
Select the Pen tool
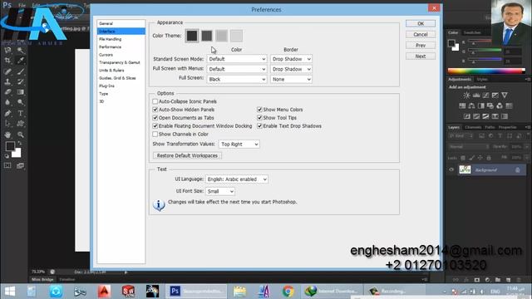7,113
